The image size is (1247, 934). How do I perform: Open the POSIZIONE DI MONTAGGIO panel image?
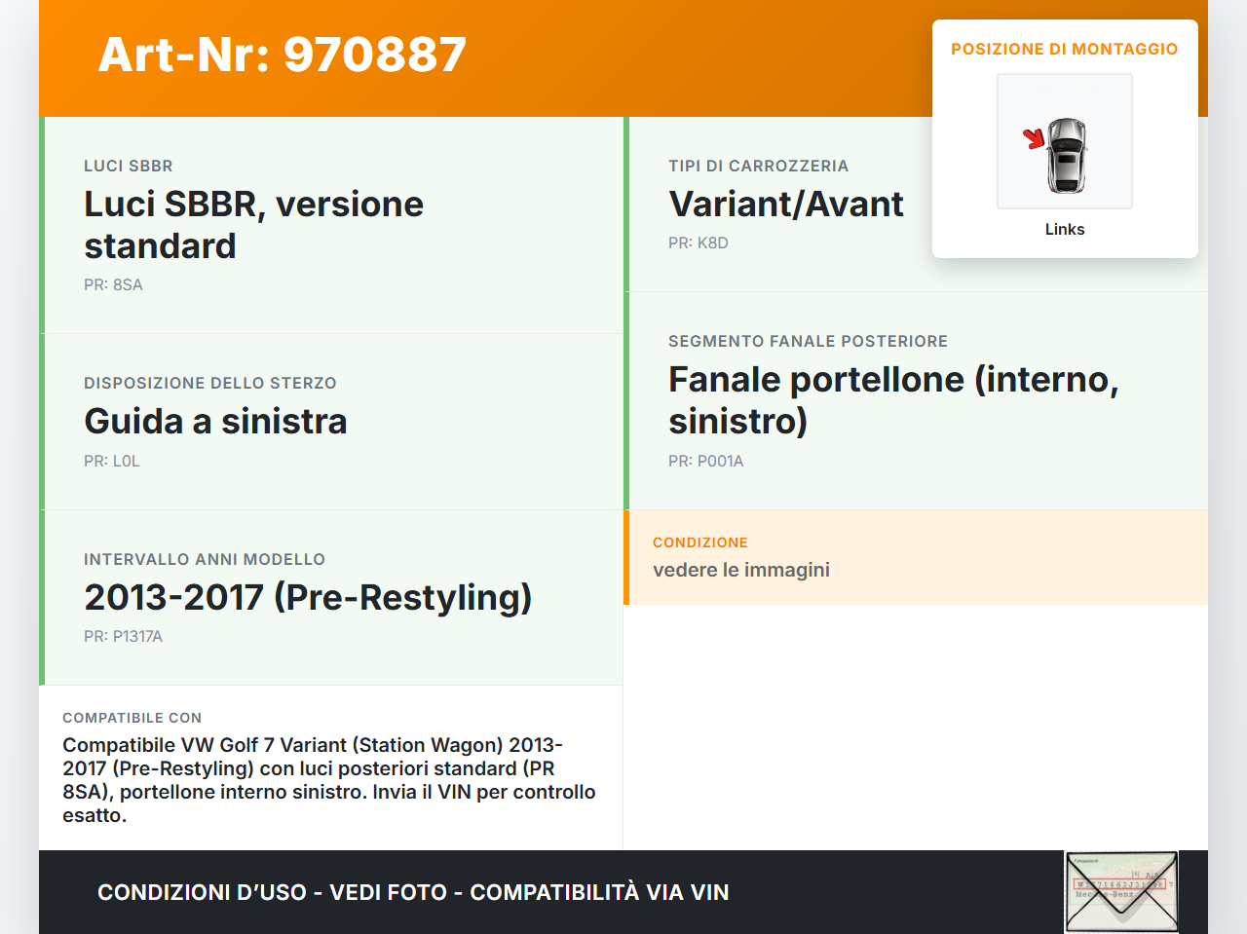click(x=1064, y=140)
